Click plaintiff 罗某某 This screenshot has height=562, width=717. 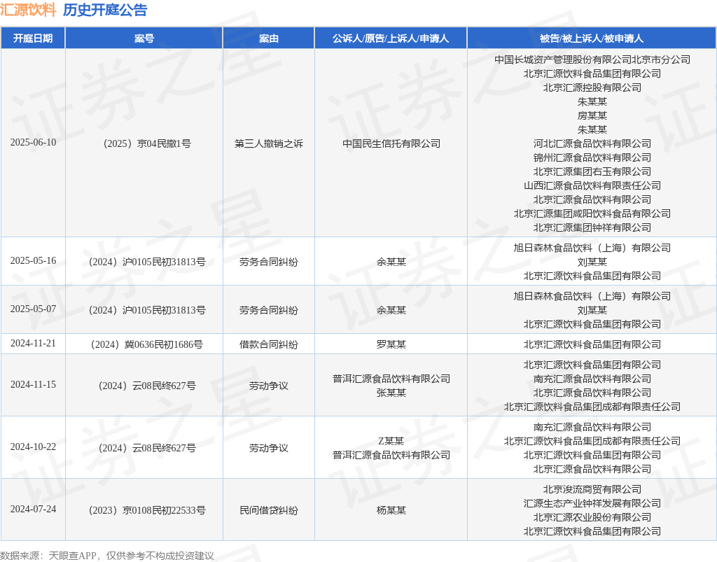[x=391, y=344]
